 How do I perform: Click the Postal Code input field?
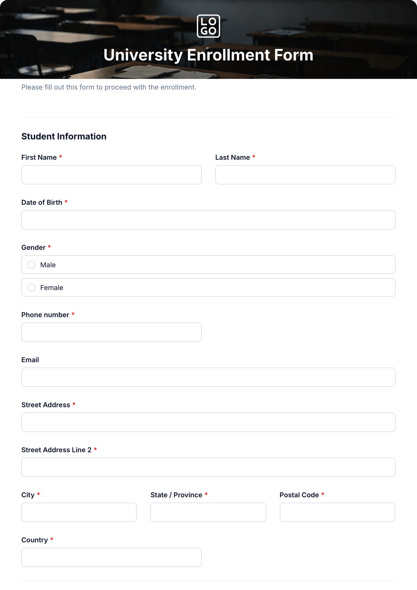(337, 512)
